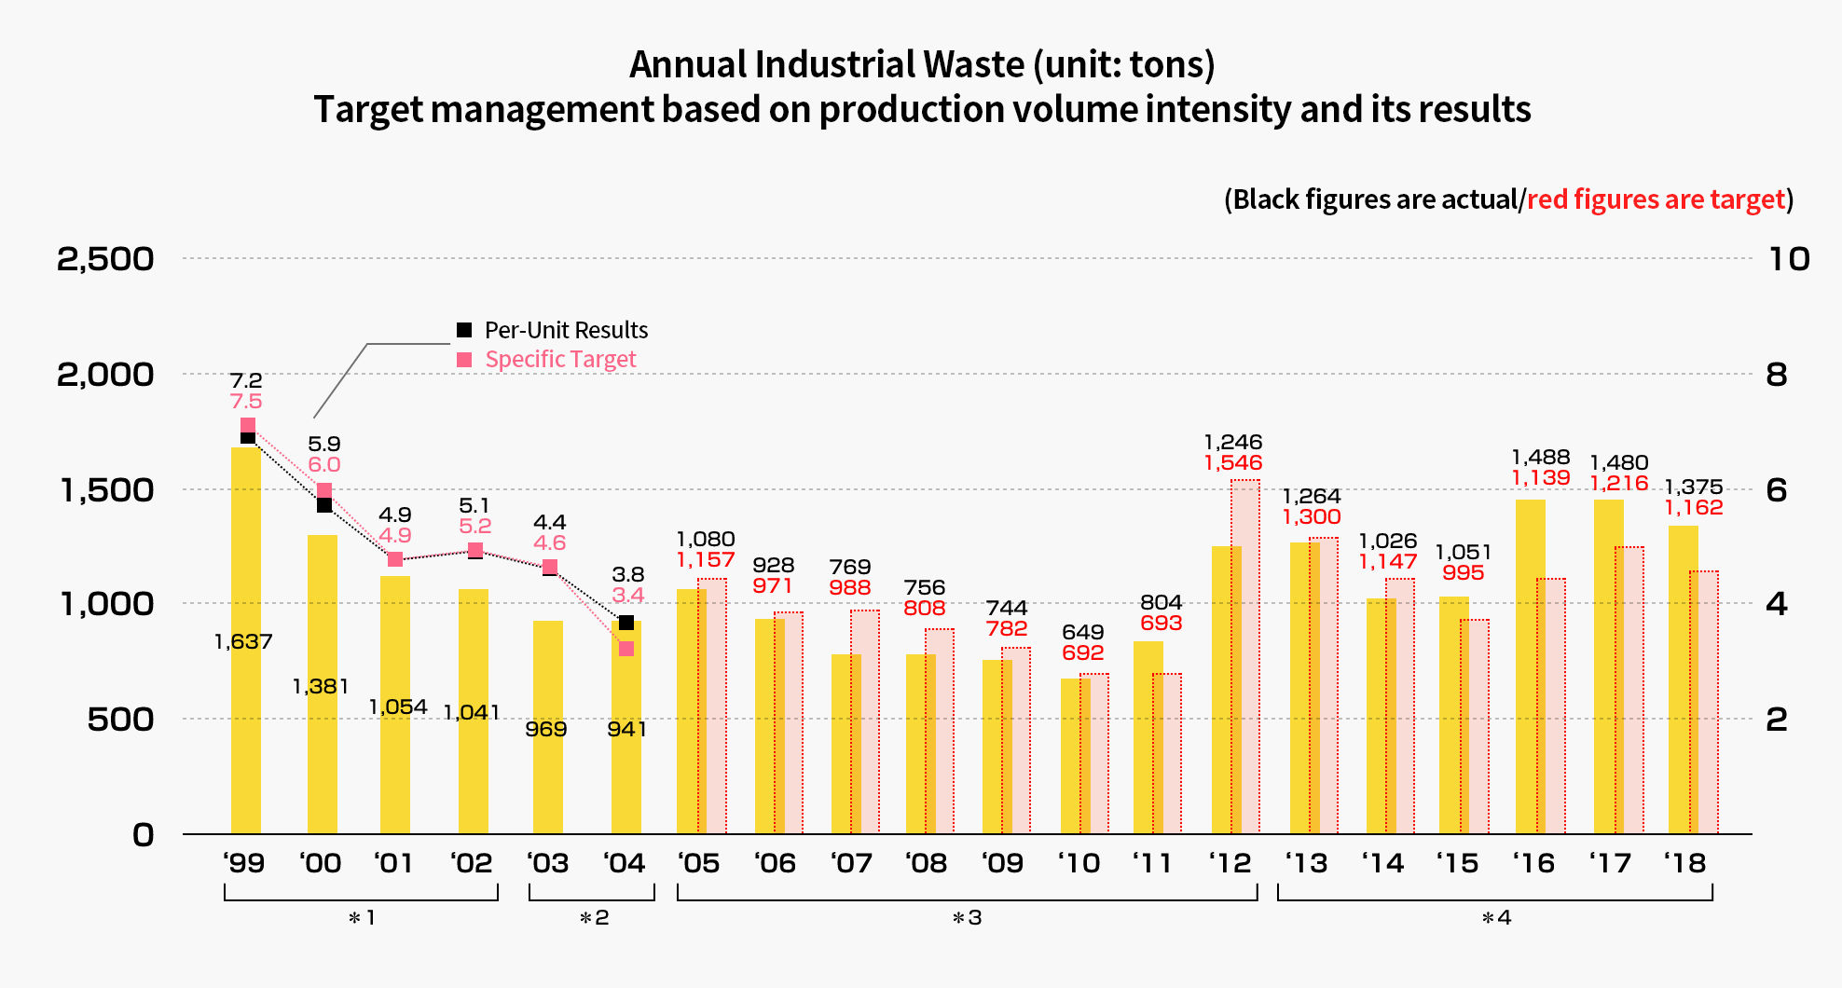Select the pink target marker for '04
The height and width of the screenshot is (988, 1842).
click(x=626, y=649)
